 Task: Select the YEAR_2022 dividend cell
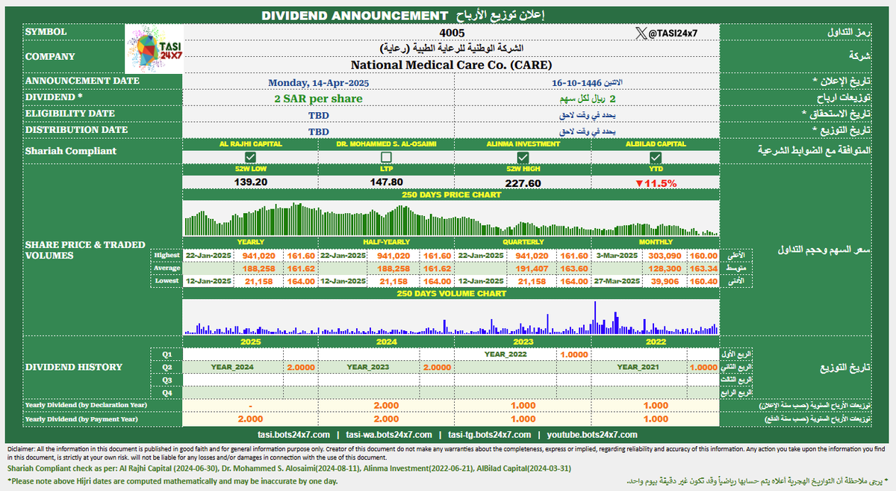click(x=505, y=354)
